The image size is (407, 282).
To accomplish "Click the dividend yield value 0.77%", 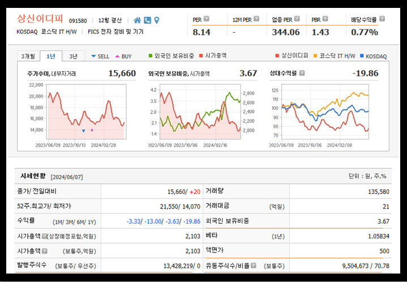I will point(365,32).
